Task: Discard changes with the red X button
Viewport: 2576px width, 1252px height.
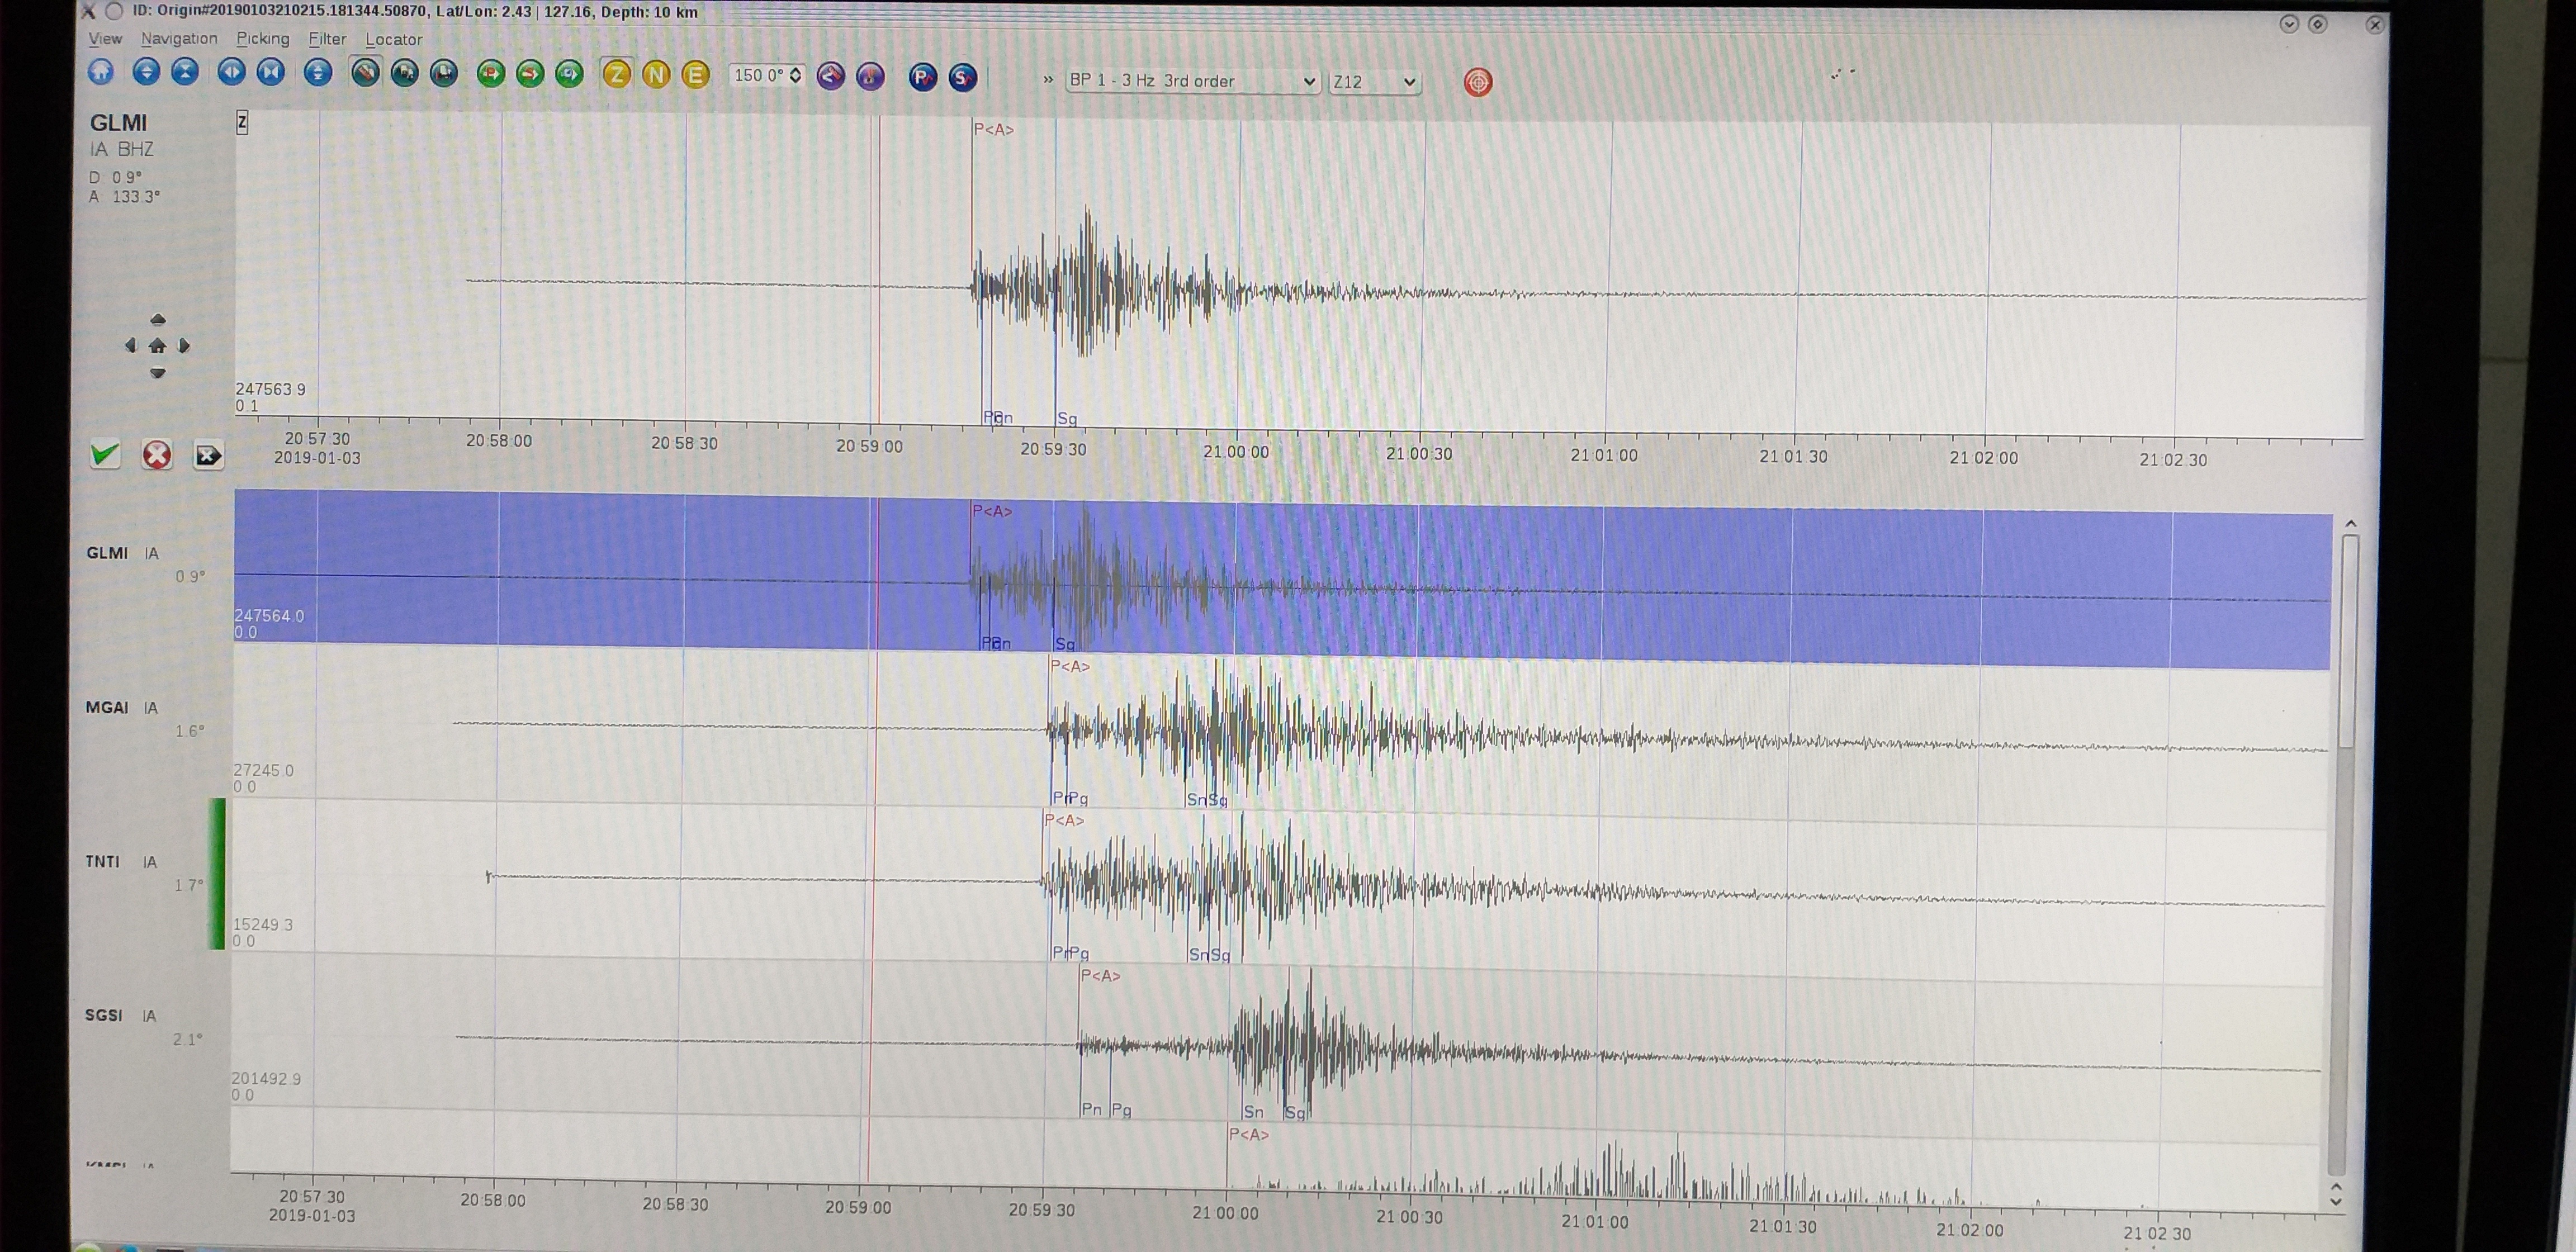Action: (x=157, y=455)
